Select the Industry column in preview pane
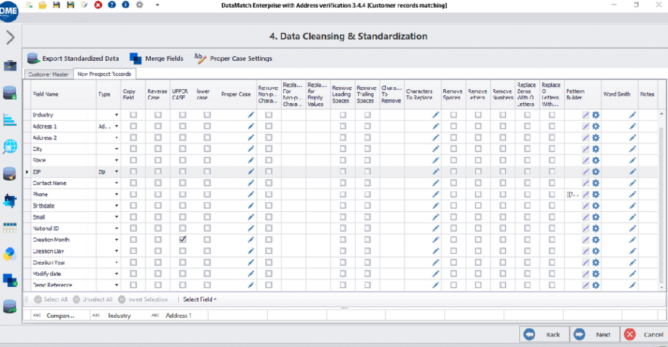The height and width of the screenshot is (347, 668). click(120, 316)
